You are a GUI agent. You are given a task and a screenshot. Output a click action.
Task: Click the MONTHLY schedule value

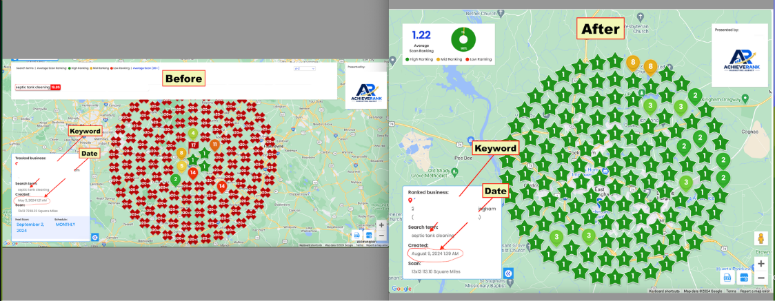66,224
